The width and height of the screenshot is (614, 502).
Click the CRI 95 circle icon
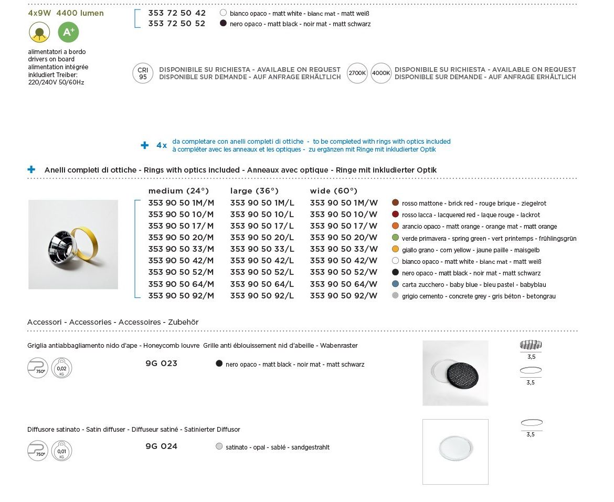[143, 73]
